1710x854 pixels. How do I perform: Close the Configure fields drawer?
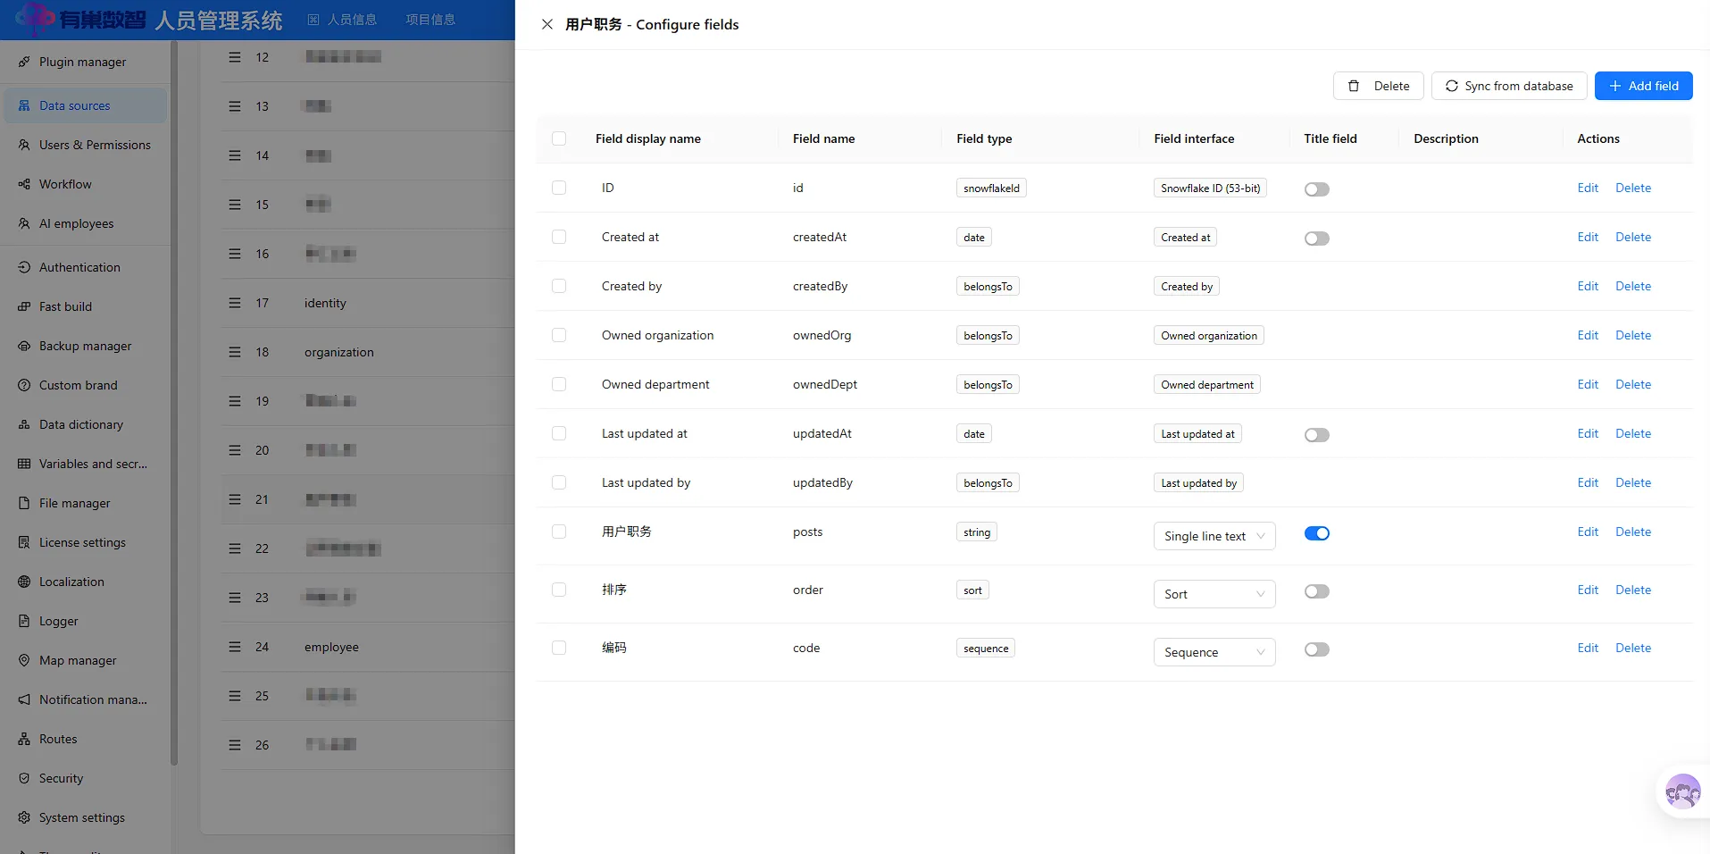click(x=547, y=24)
